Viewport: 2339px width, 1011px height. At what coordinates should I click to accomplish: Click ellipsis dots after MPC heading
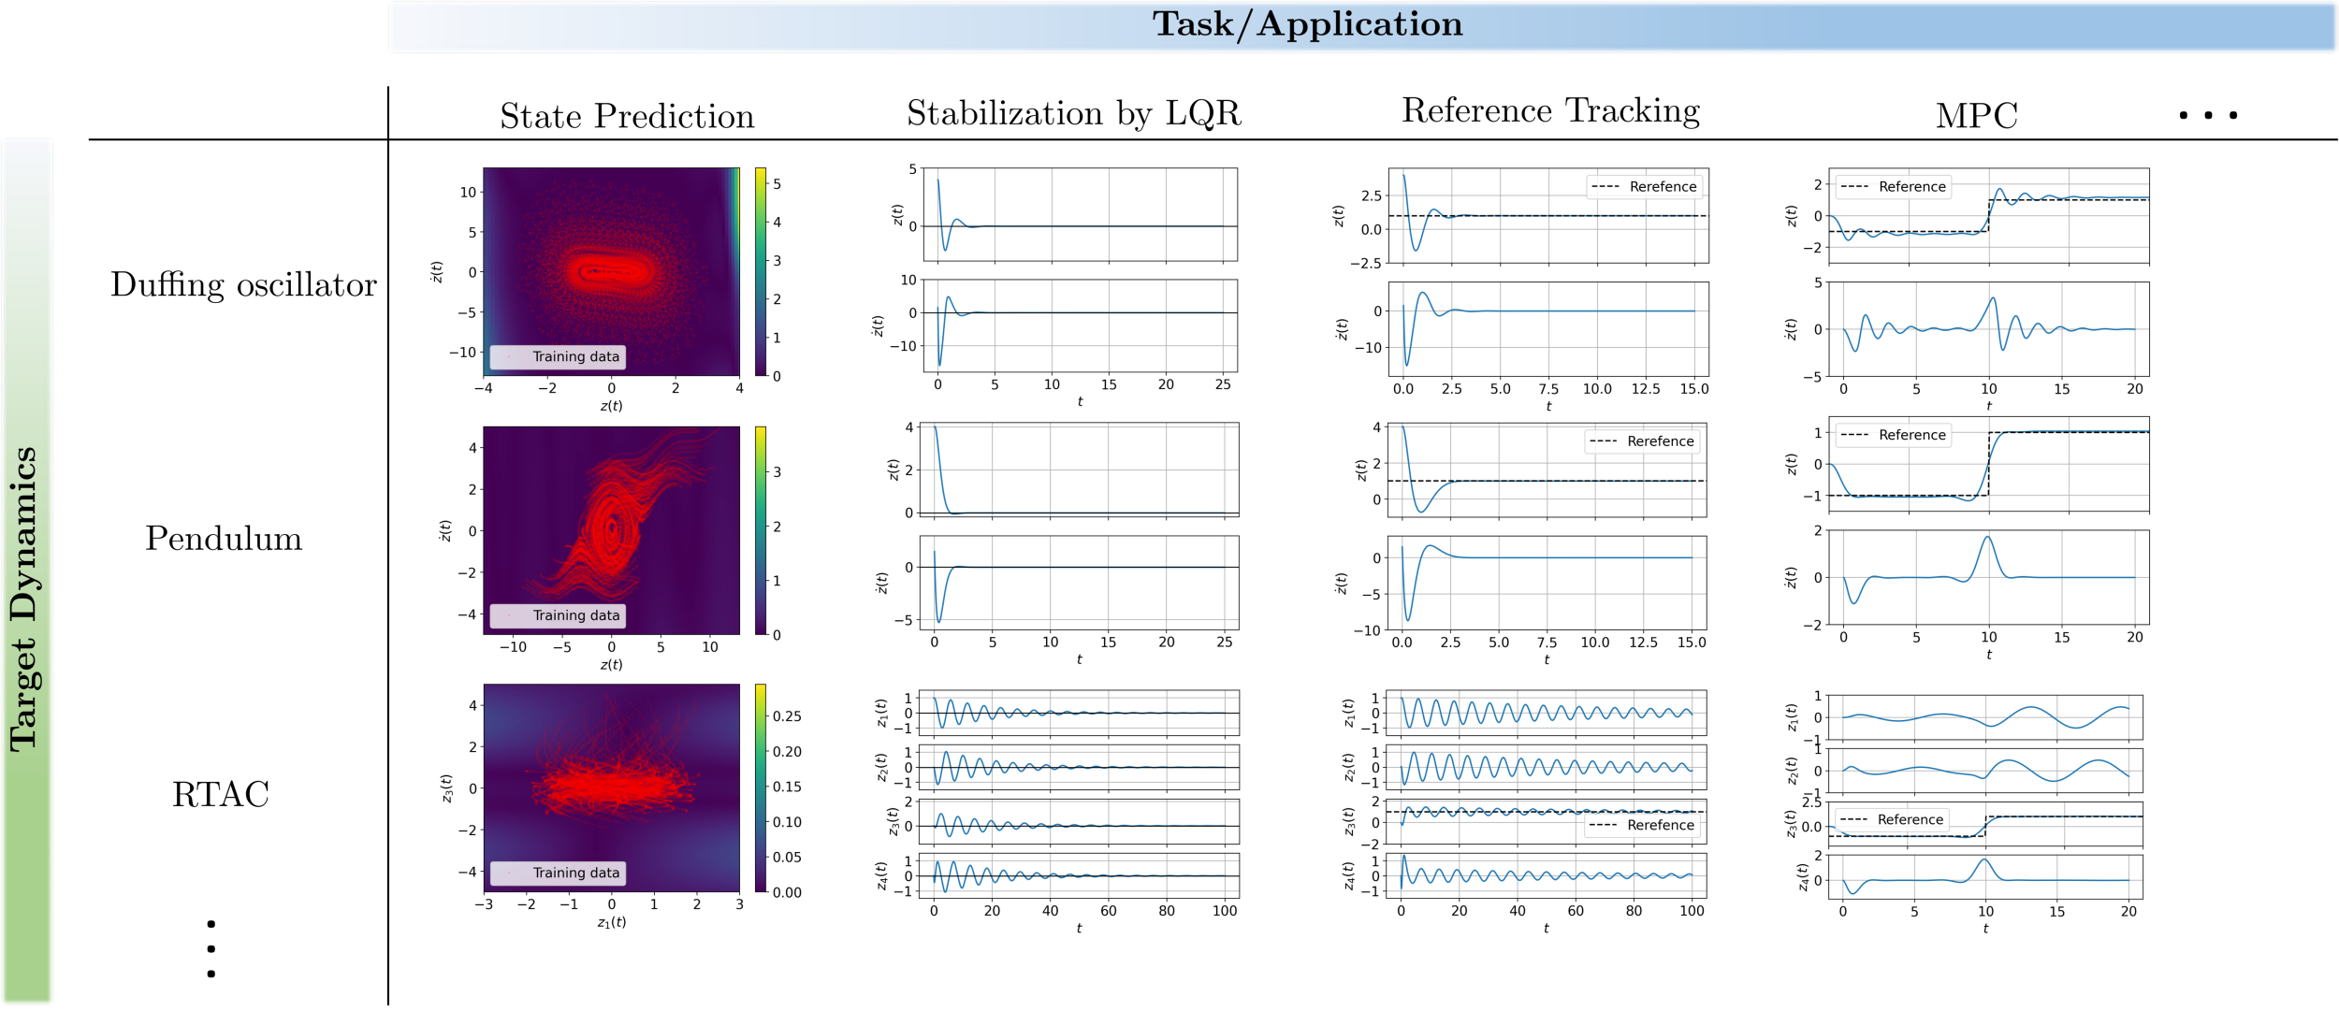click(x=2207, y=115)
